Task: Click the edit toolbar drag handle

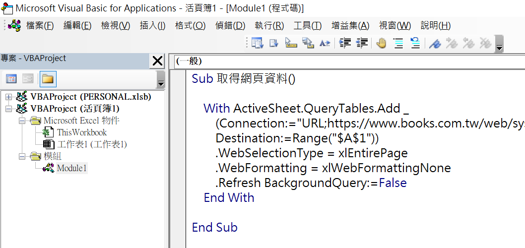Action: (x=248, y=43)
